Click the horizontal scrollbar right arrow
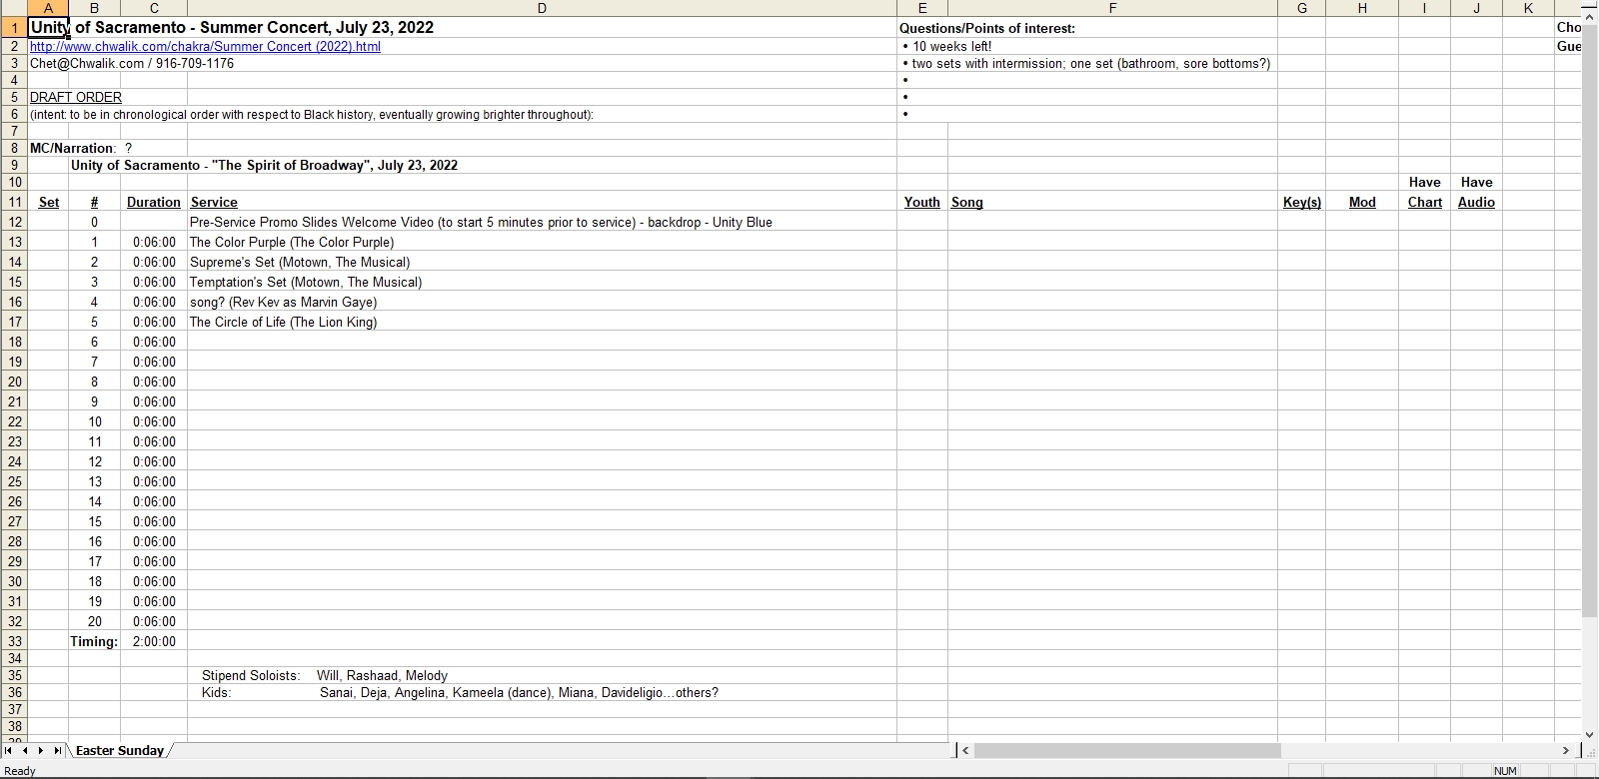 pyautogui.click(x=1565, y=750)
